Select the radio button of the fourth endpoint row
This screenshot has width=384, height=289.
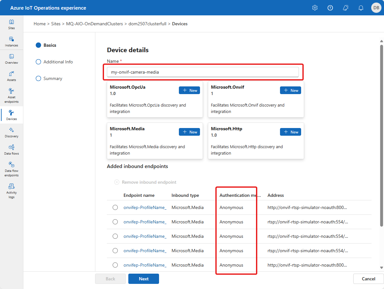[115, 251]
